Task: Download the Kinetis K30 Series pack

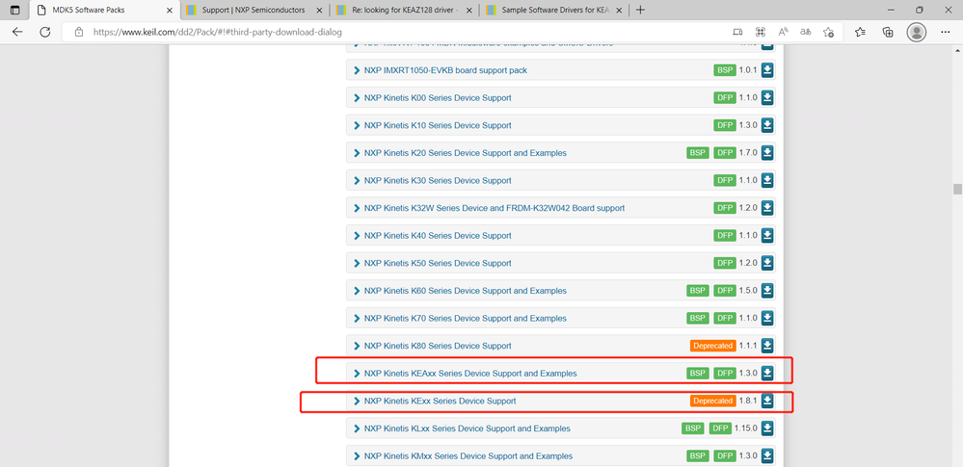Action: 767,180
